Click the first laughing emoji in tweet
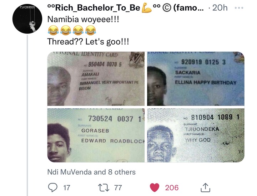This screenshot has height=196, width=257. click(53, 30)
